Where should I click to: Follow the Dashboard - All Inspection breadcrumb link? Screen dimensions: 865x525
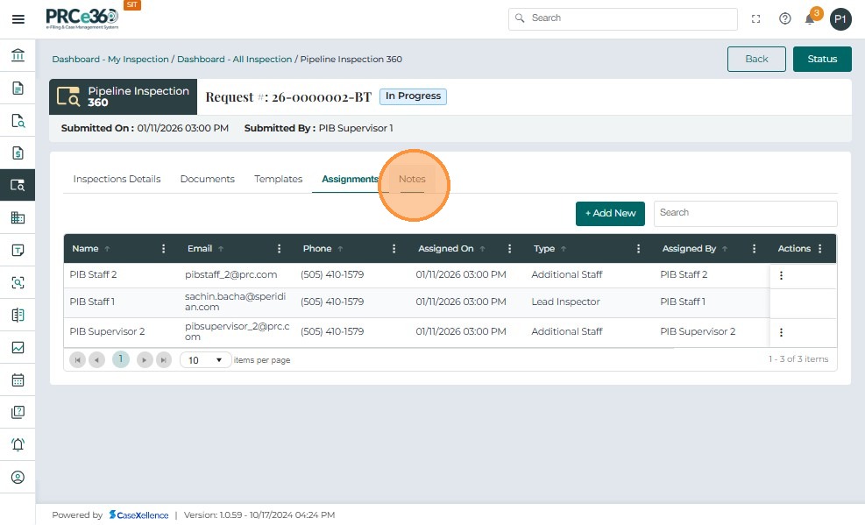[x=234, y=60]
